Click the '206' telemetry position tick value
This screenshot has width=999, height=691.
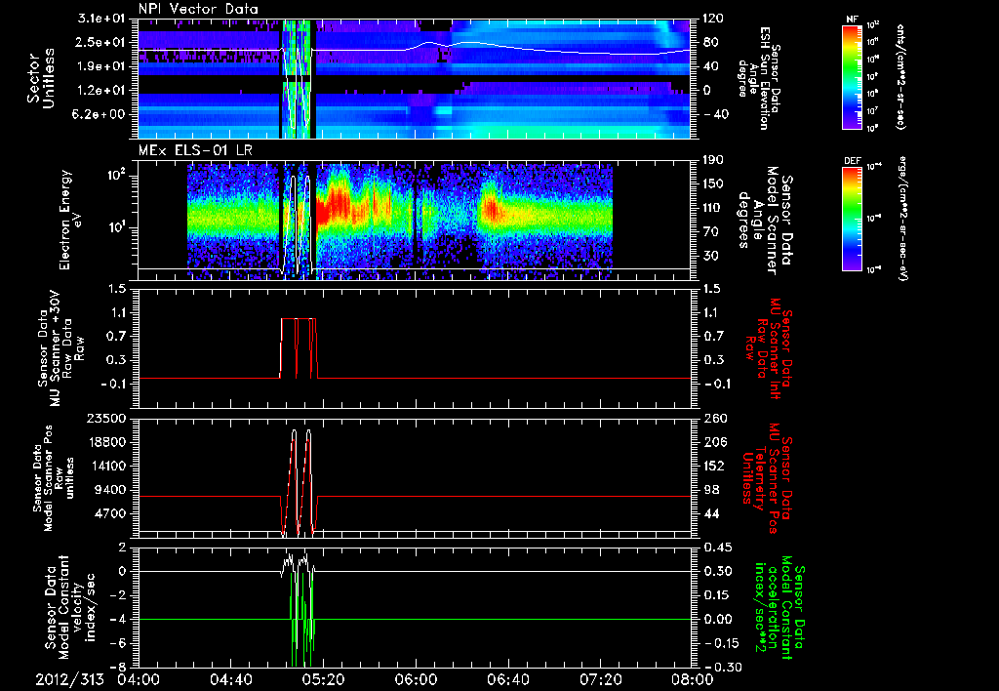(x=713, y=442)
